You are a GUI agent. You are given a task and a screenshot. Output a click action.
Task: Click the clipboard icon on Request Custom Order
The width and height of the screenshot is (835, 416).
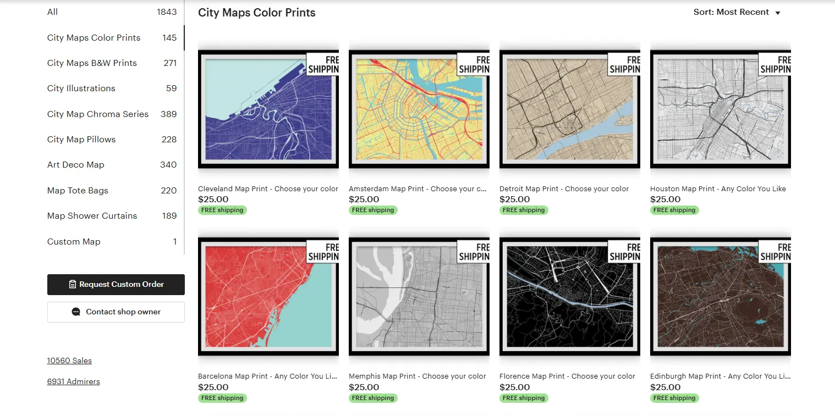[73, 285]
